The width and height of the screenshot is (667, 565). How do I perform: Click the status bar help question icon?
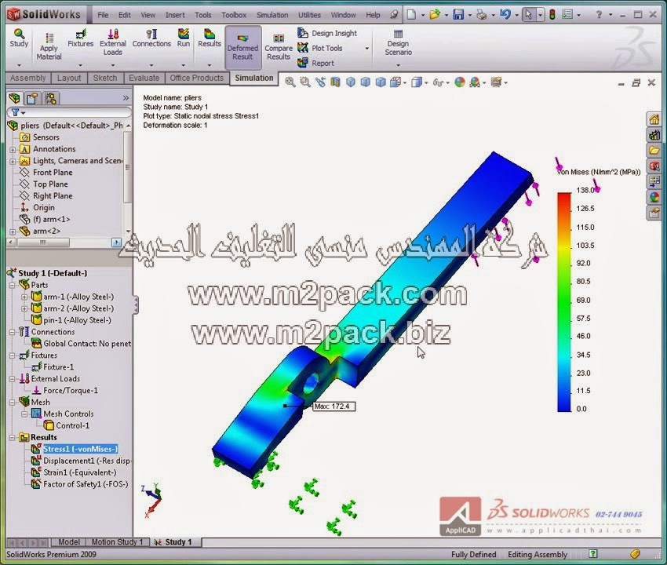(593, 554)
